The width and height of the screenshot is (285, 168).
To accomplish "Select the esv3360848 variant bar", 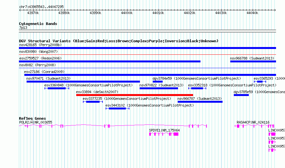I will tap(57, 88).
